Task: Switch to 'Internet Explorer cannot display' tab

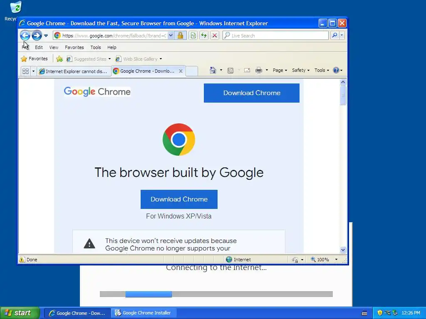Action: [x=74, y=71]
